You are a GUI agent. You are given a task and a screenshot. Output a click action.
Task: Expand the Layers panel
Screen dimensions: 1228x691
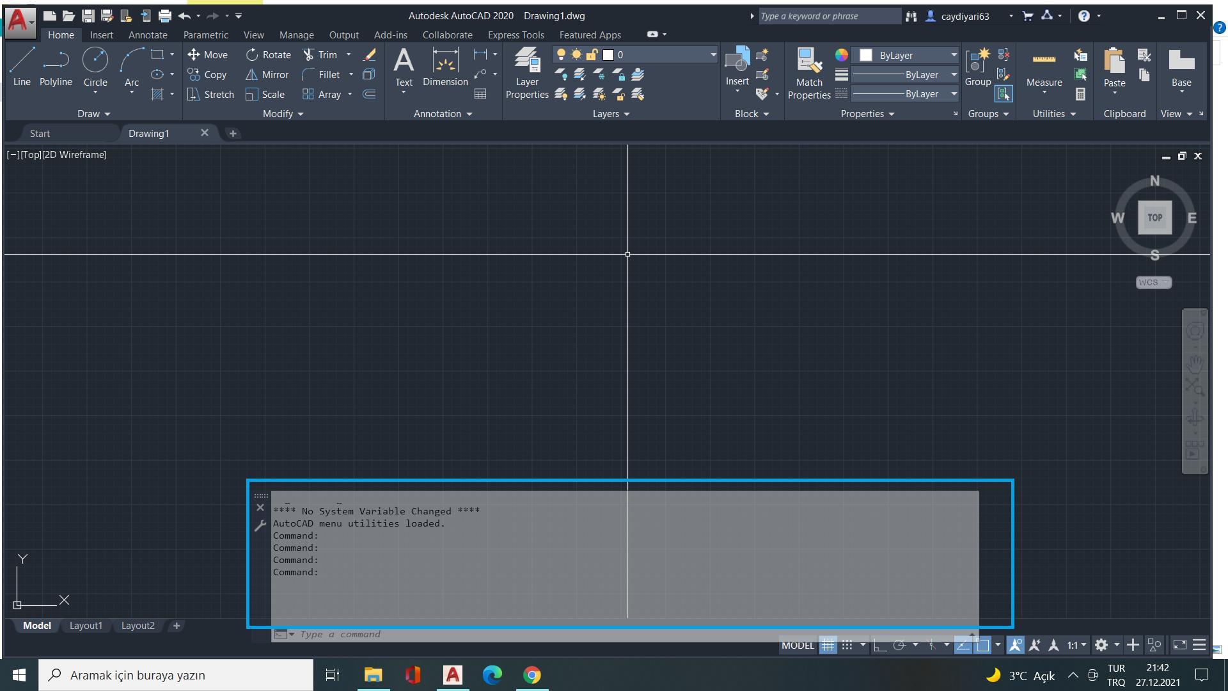[611, 114]
